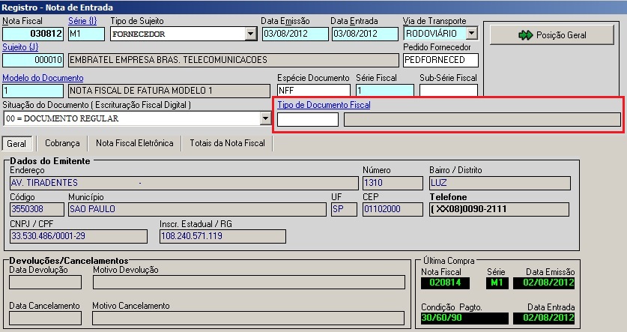
Task: Go to Totais da Nota Fiscal tab
Action: coord(227,143)
